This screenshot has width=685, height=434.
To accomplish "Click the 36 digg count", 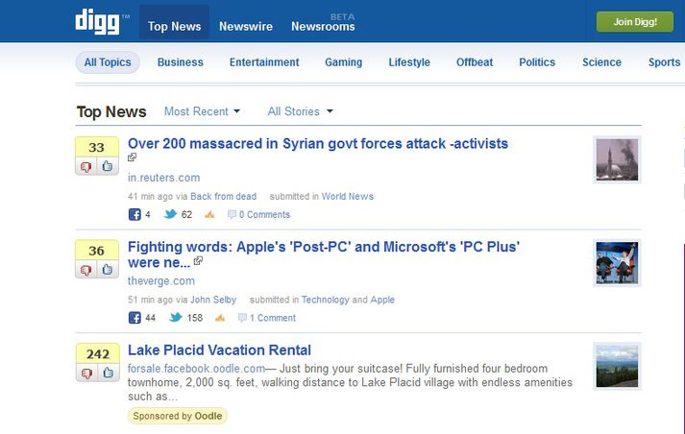I will click(96, 251).
